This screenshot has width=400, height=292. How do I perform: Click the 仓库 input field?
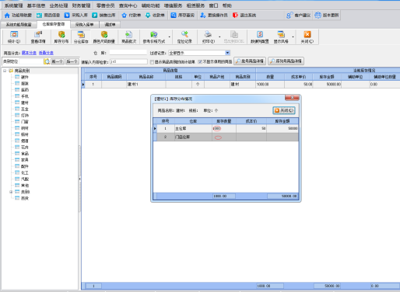128,53
